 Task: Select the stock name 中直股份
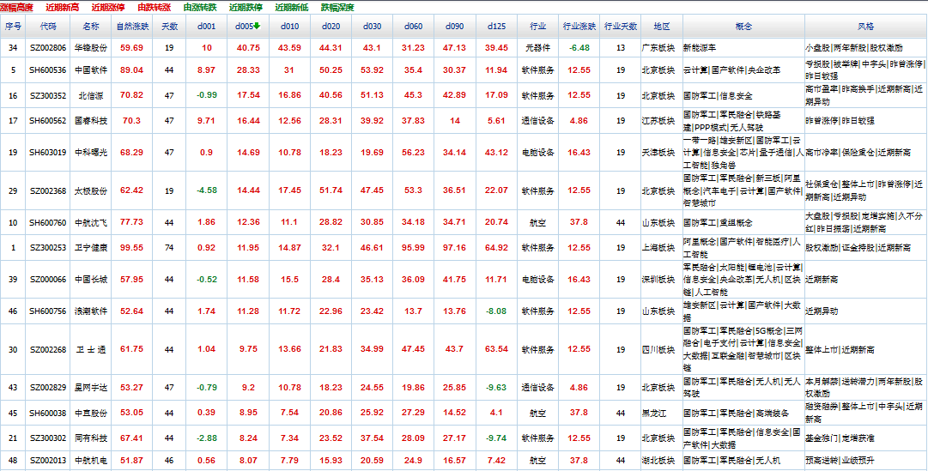pos(91,413)
